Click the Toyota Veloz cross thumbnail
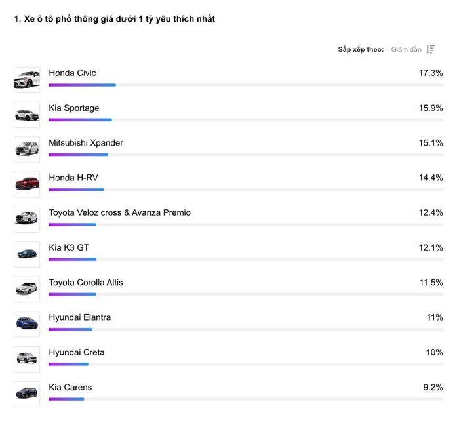Screen dimensions: 459x423 (x=27, y=220)
